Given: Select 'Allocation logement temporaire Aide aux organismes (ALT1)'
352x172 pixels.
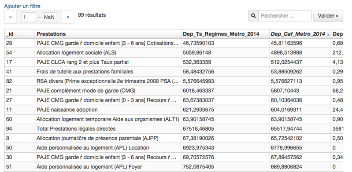Looking at the screenshot, I should 108,119.
